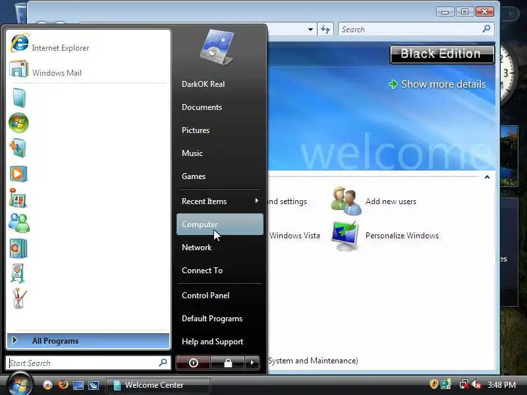This screenshot has height=395, width=527.
Task: Open DarkOK Real user folder
Action: tap(220, 84)
